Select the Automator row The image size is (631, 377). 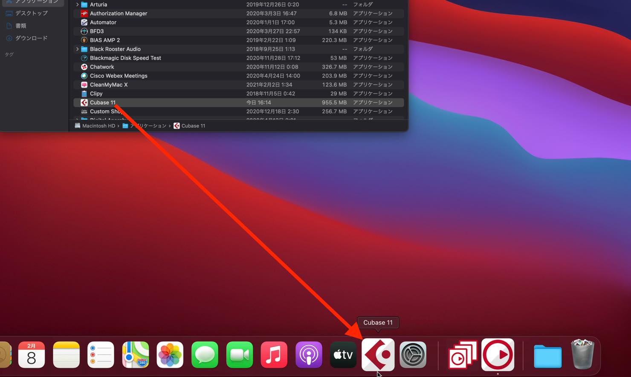pos(238,22)
